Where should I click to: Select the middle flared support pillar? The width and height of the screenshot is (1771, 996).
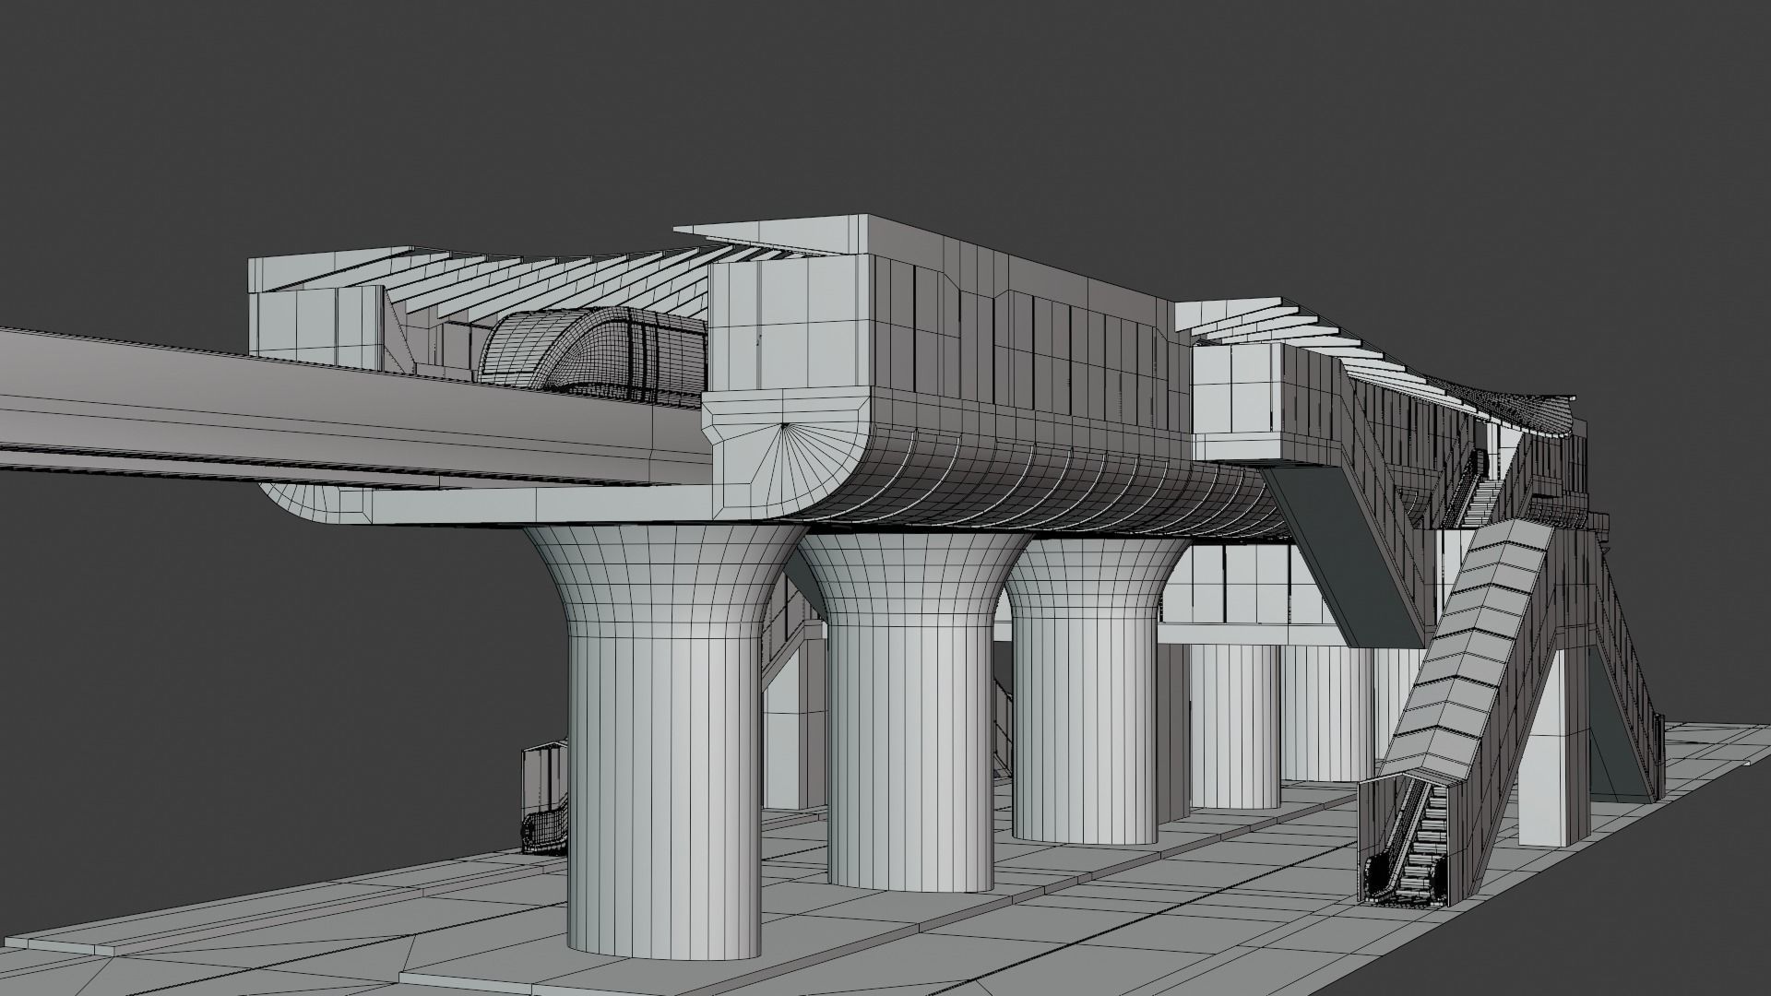911,712
